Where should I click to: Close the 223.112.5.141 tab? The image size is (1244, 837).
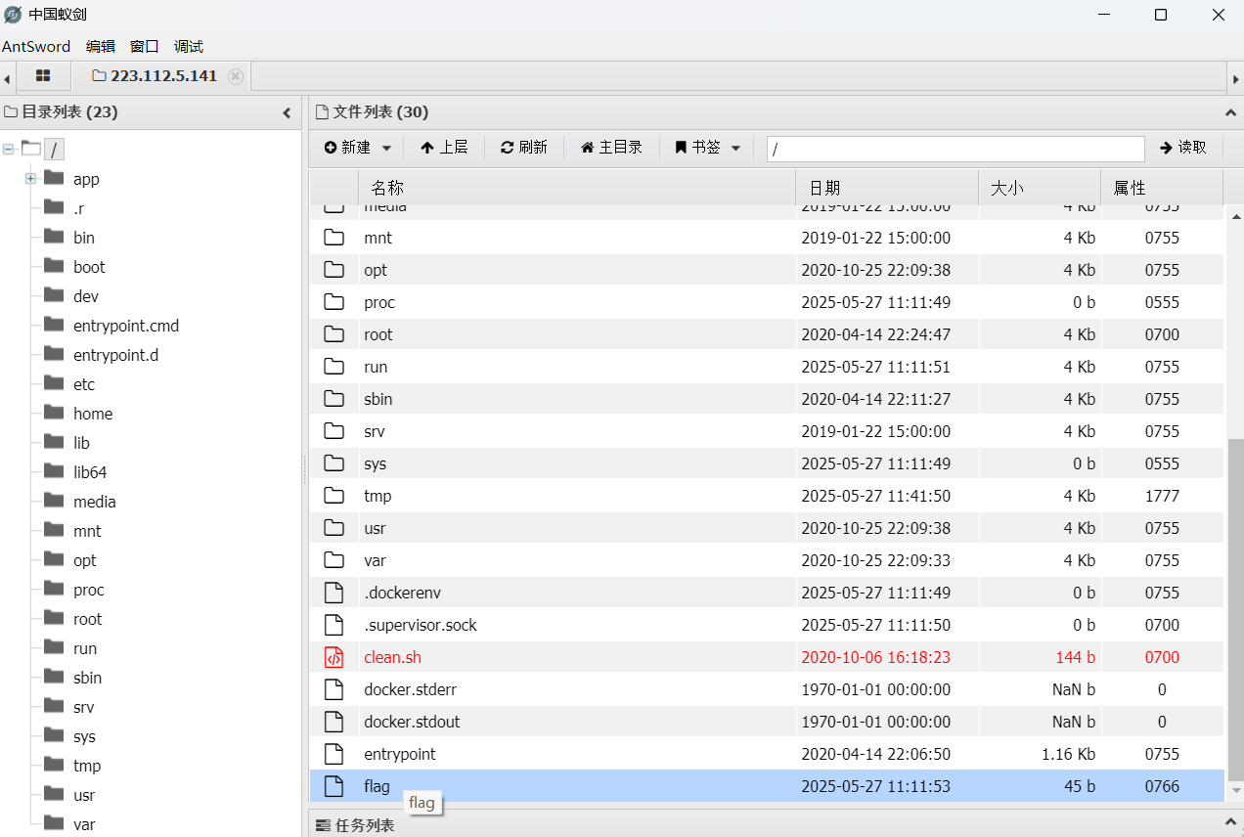pyautogui.click(x=235, y=76)
